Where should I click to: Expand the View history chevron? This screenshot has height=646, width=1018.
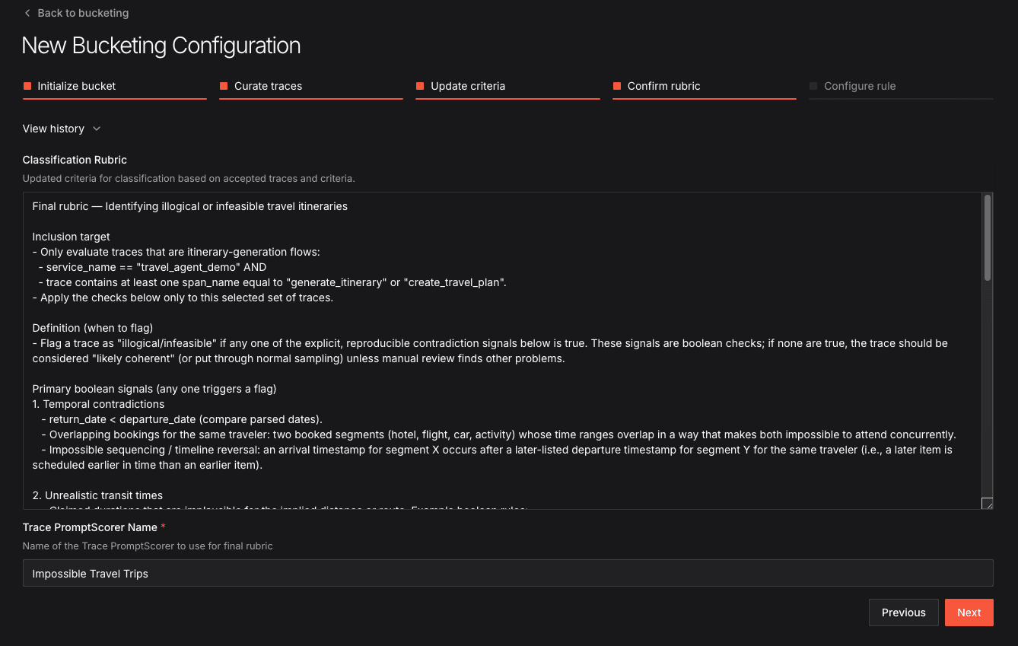97,129
